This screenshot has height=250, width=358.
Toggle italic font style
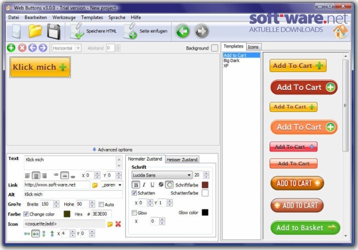(x=144, y=185)
